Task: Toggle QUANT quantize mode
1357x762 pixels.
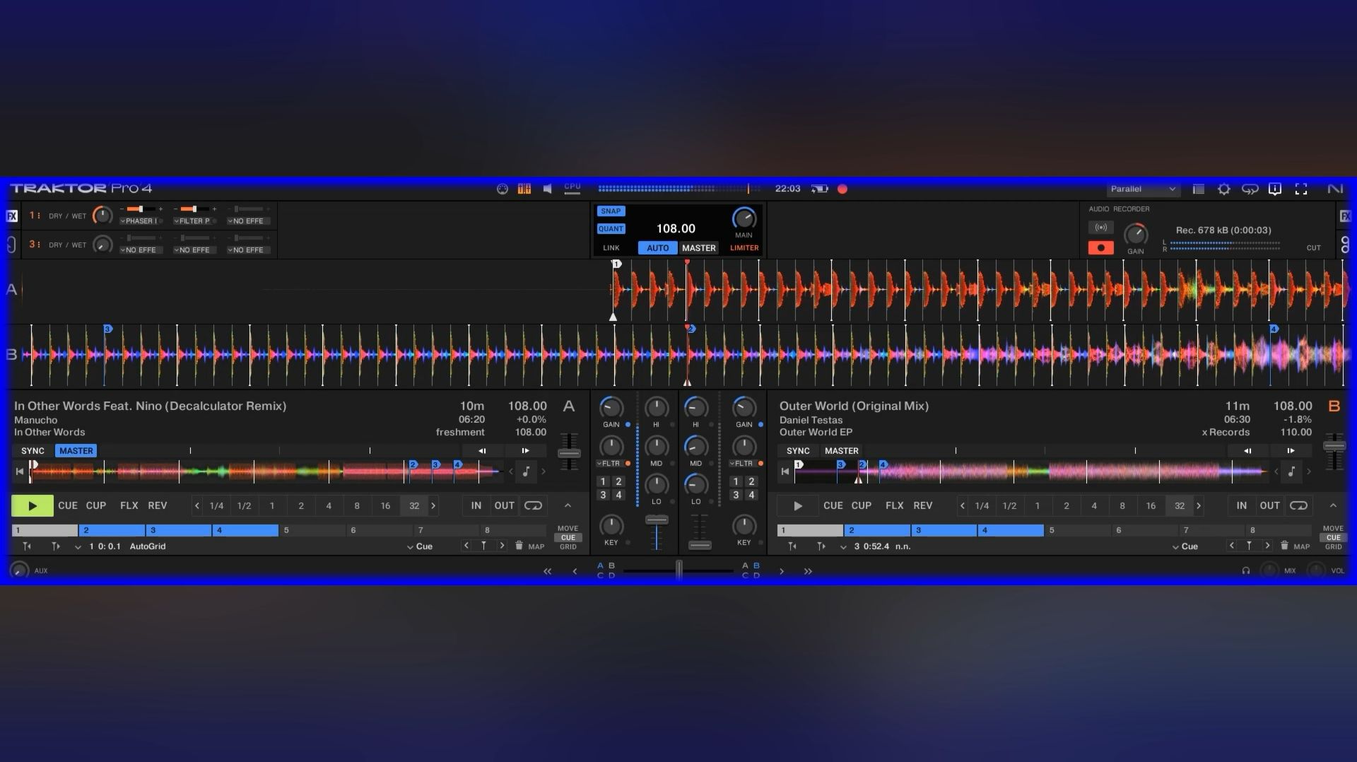Action: pos(611,229)
